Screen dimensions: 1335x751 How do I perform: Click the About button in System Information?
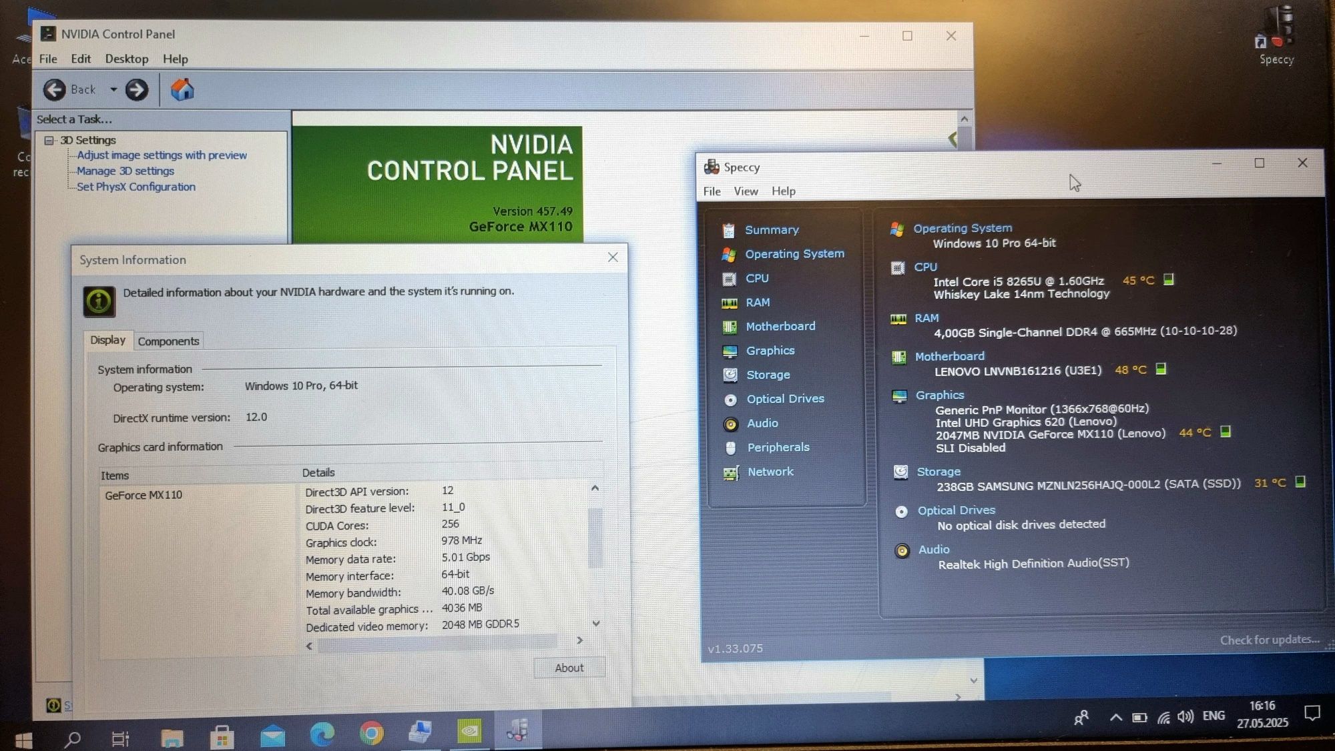(569, 668)
